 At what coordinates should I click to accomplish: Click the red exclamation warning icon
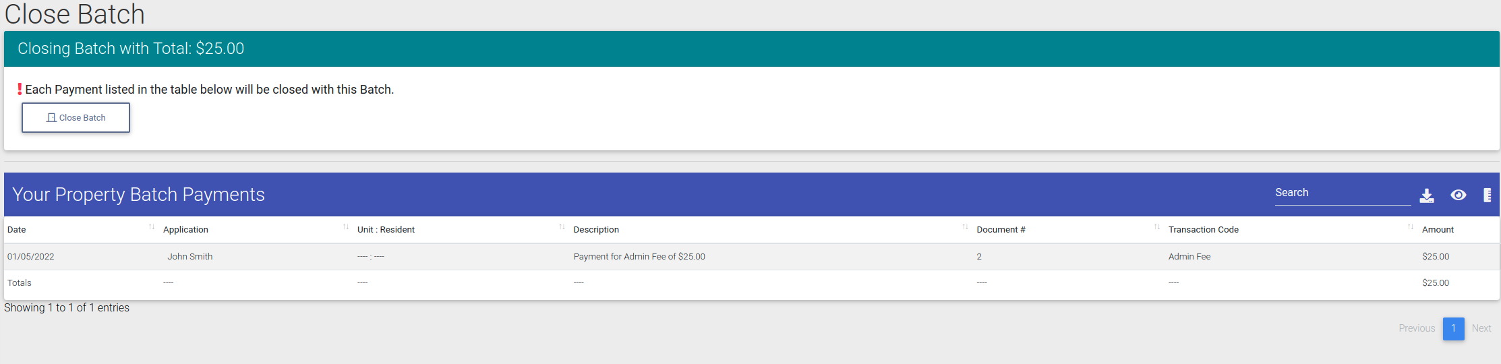[x=20, y=89]
